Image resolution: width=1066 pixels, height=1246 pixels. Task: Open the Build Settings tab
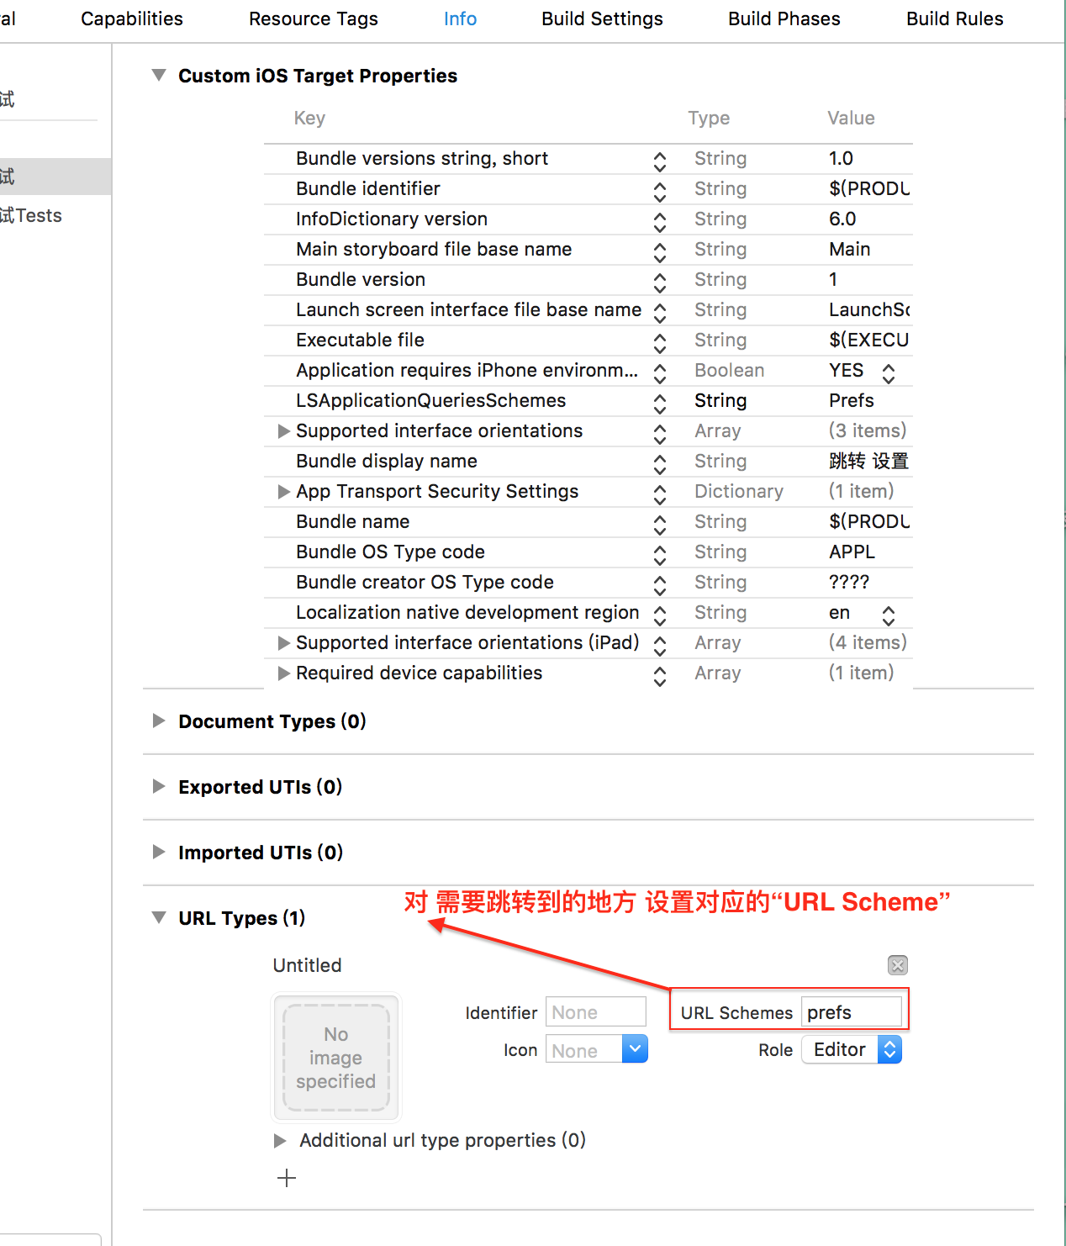pos(602,18)
